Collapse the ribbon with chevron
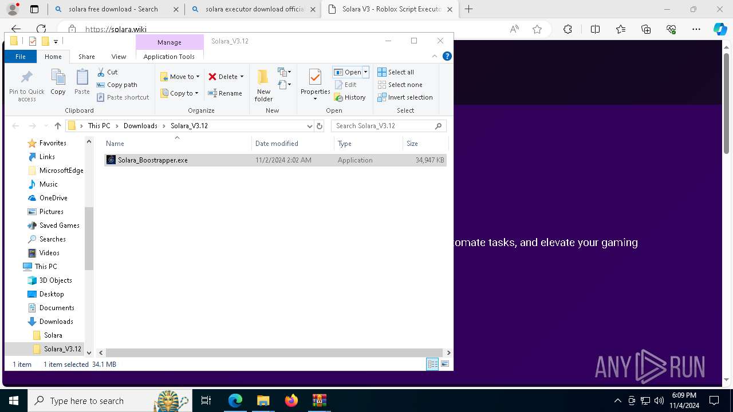This screenshot has width=733, height=412. point(435,56)
